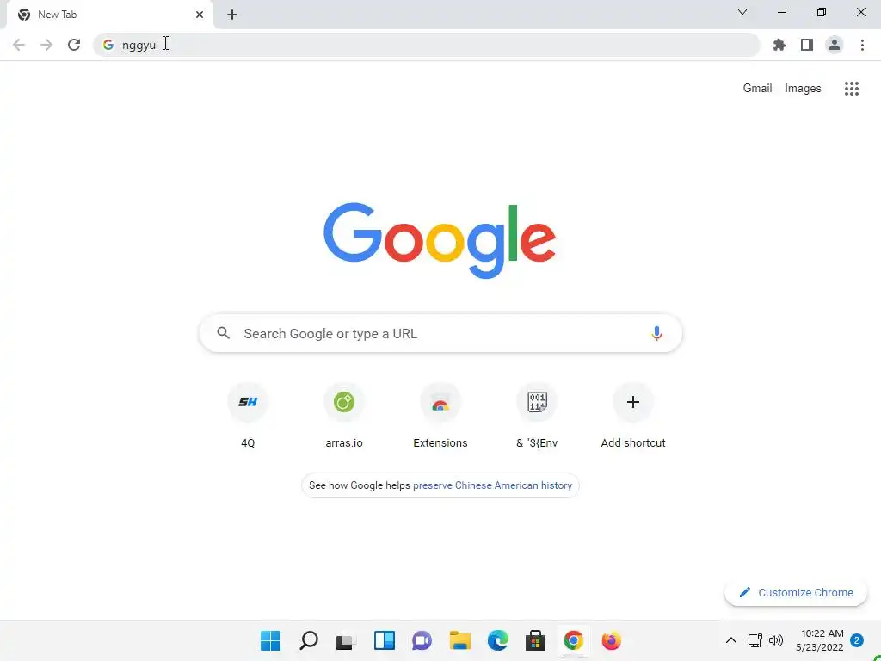Open the Google apps grid

click(x=852, y=89)
